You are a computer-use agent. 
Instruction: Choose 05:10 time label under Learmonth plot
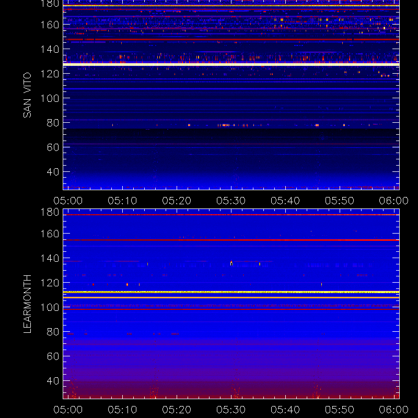click(122, 410)
